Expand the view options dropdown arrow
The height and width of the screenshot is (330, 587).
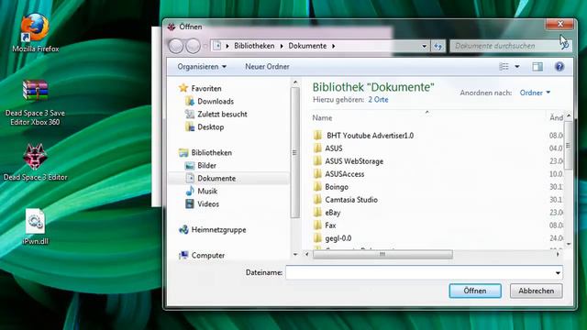tap(517, 67)
